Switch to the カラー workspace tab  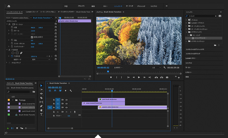[105, 6]
